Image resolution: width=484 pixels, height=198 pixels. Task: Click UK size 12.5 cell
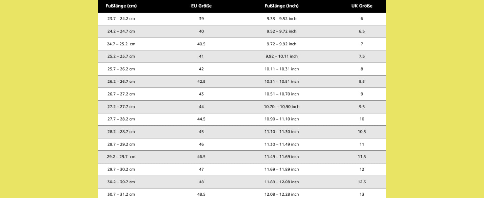362,182
